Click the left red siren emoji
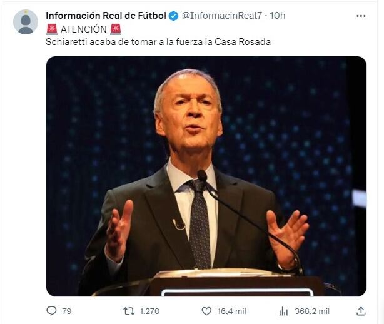 tap(52, 29)
